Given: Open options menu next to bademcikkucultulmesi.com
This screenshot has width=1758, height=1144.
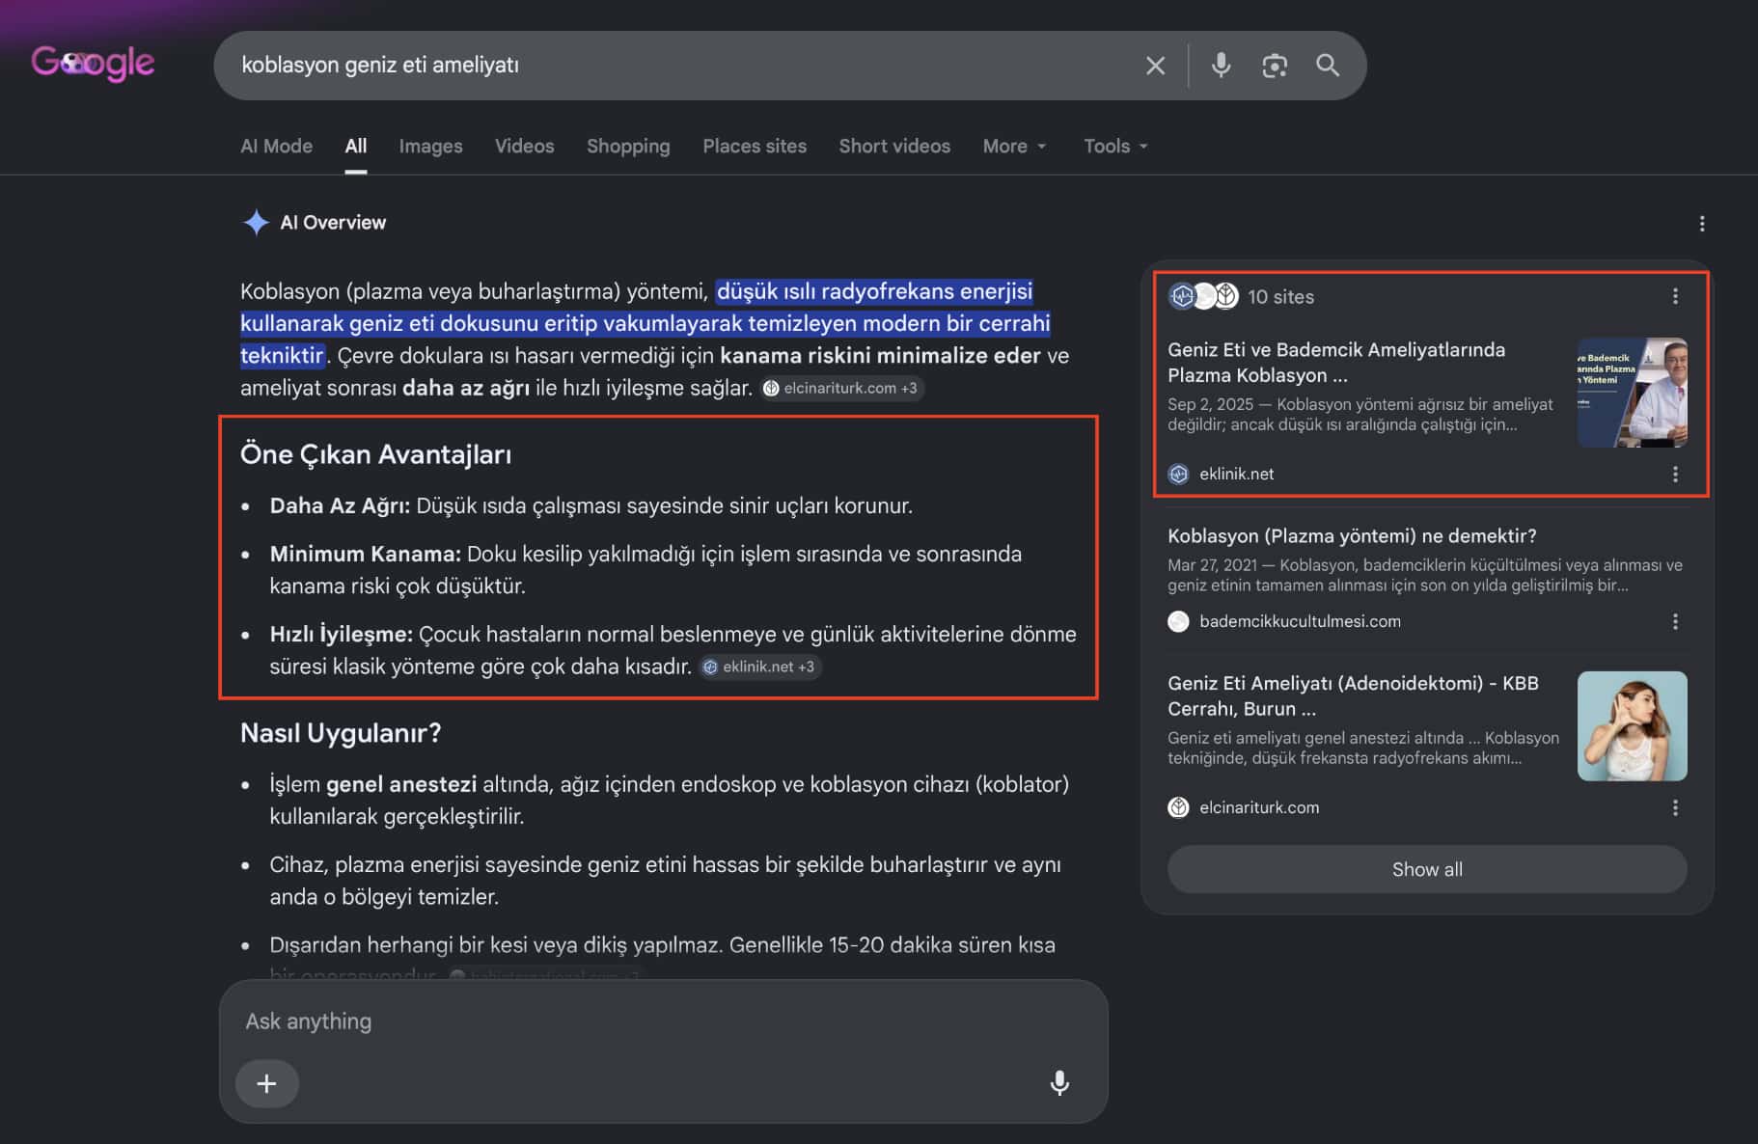Looking at the screenshot, I should coord(1675,621).
